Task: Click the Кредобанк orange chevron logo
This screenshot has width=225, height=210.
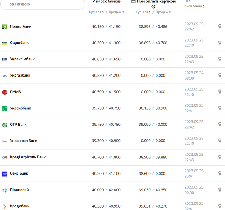Action: click(x=4, y=206)
